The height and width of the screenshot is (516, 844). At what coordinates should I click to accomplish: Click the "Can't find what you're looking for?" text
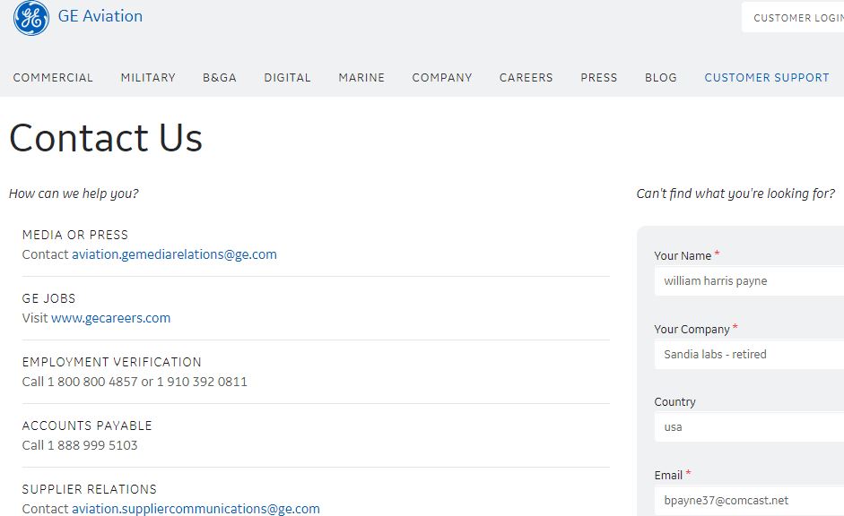(x=735, y=193)
